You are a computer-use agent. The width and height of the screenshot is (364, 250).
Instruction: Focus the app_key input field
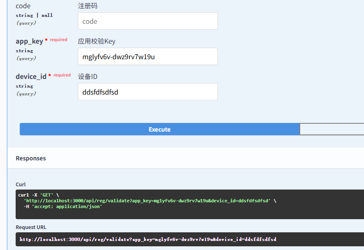tap(147, 57)
